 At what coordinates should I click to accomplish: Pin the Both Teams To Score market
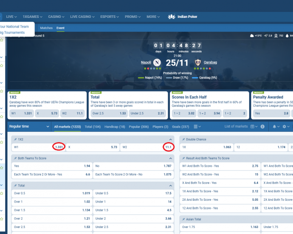[x=15, y=158]
